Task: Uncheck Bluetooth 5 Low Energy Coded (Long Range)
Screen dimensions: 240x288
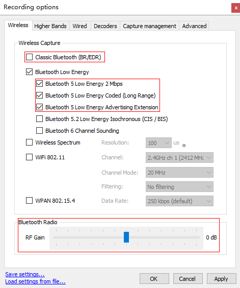Action: [39, 95]
